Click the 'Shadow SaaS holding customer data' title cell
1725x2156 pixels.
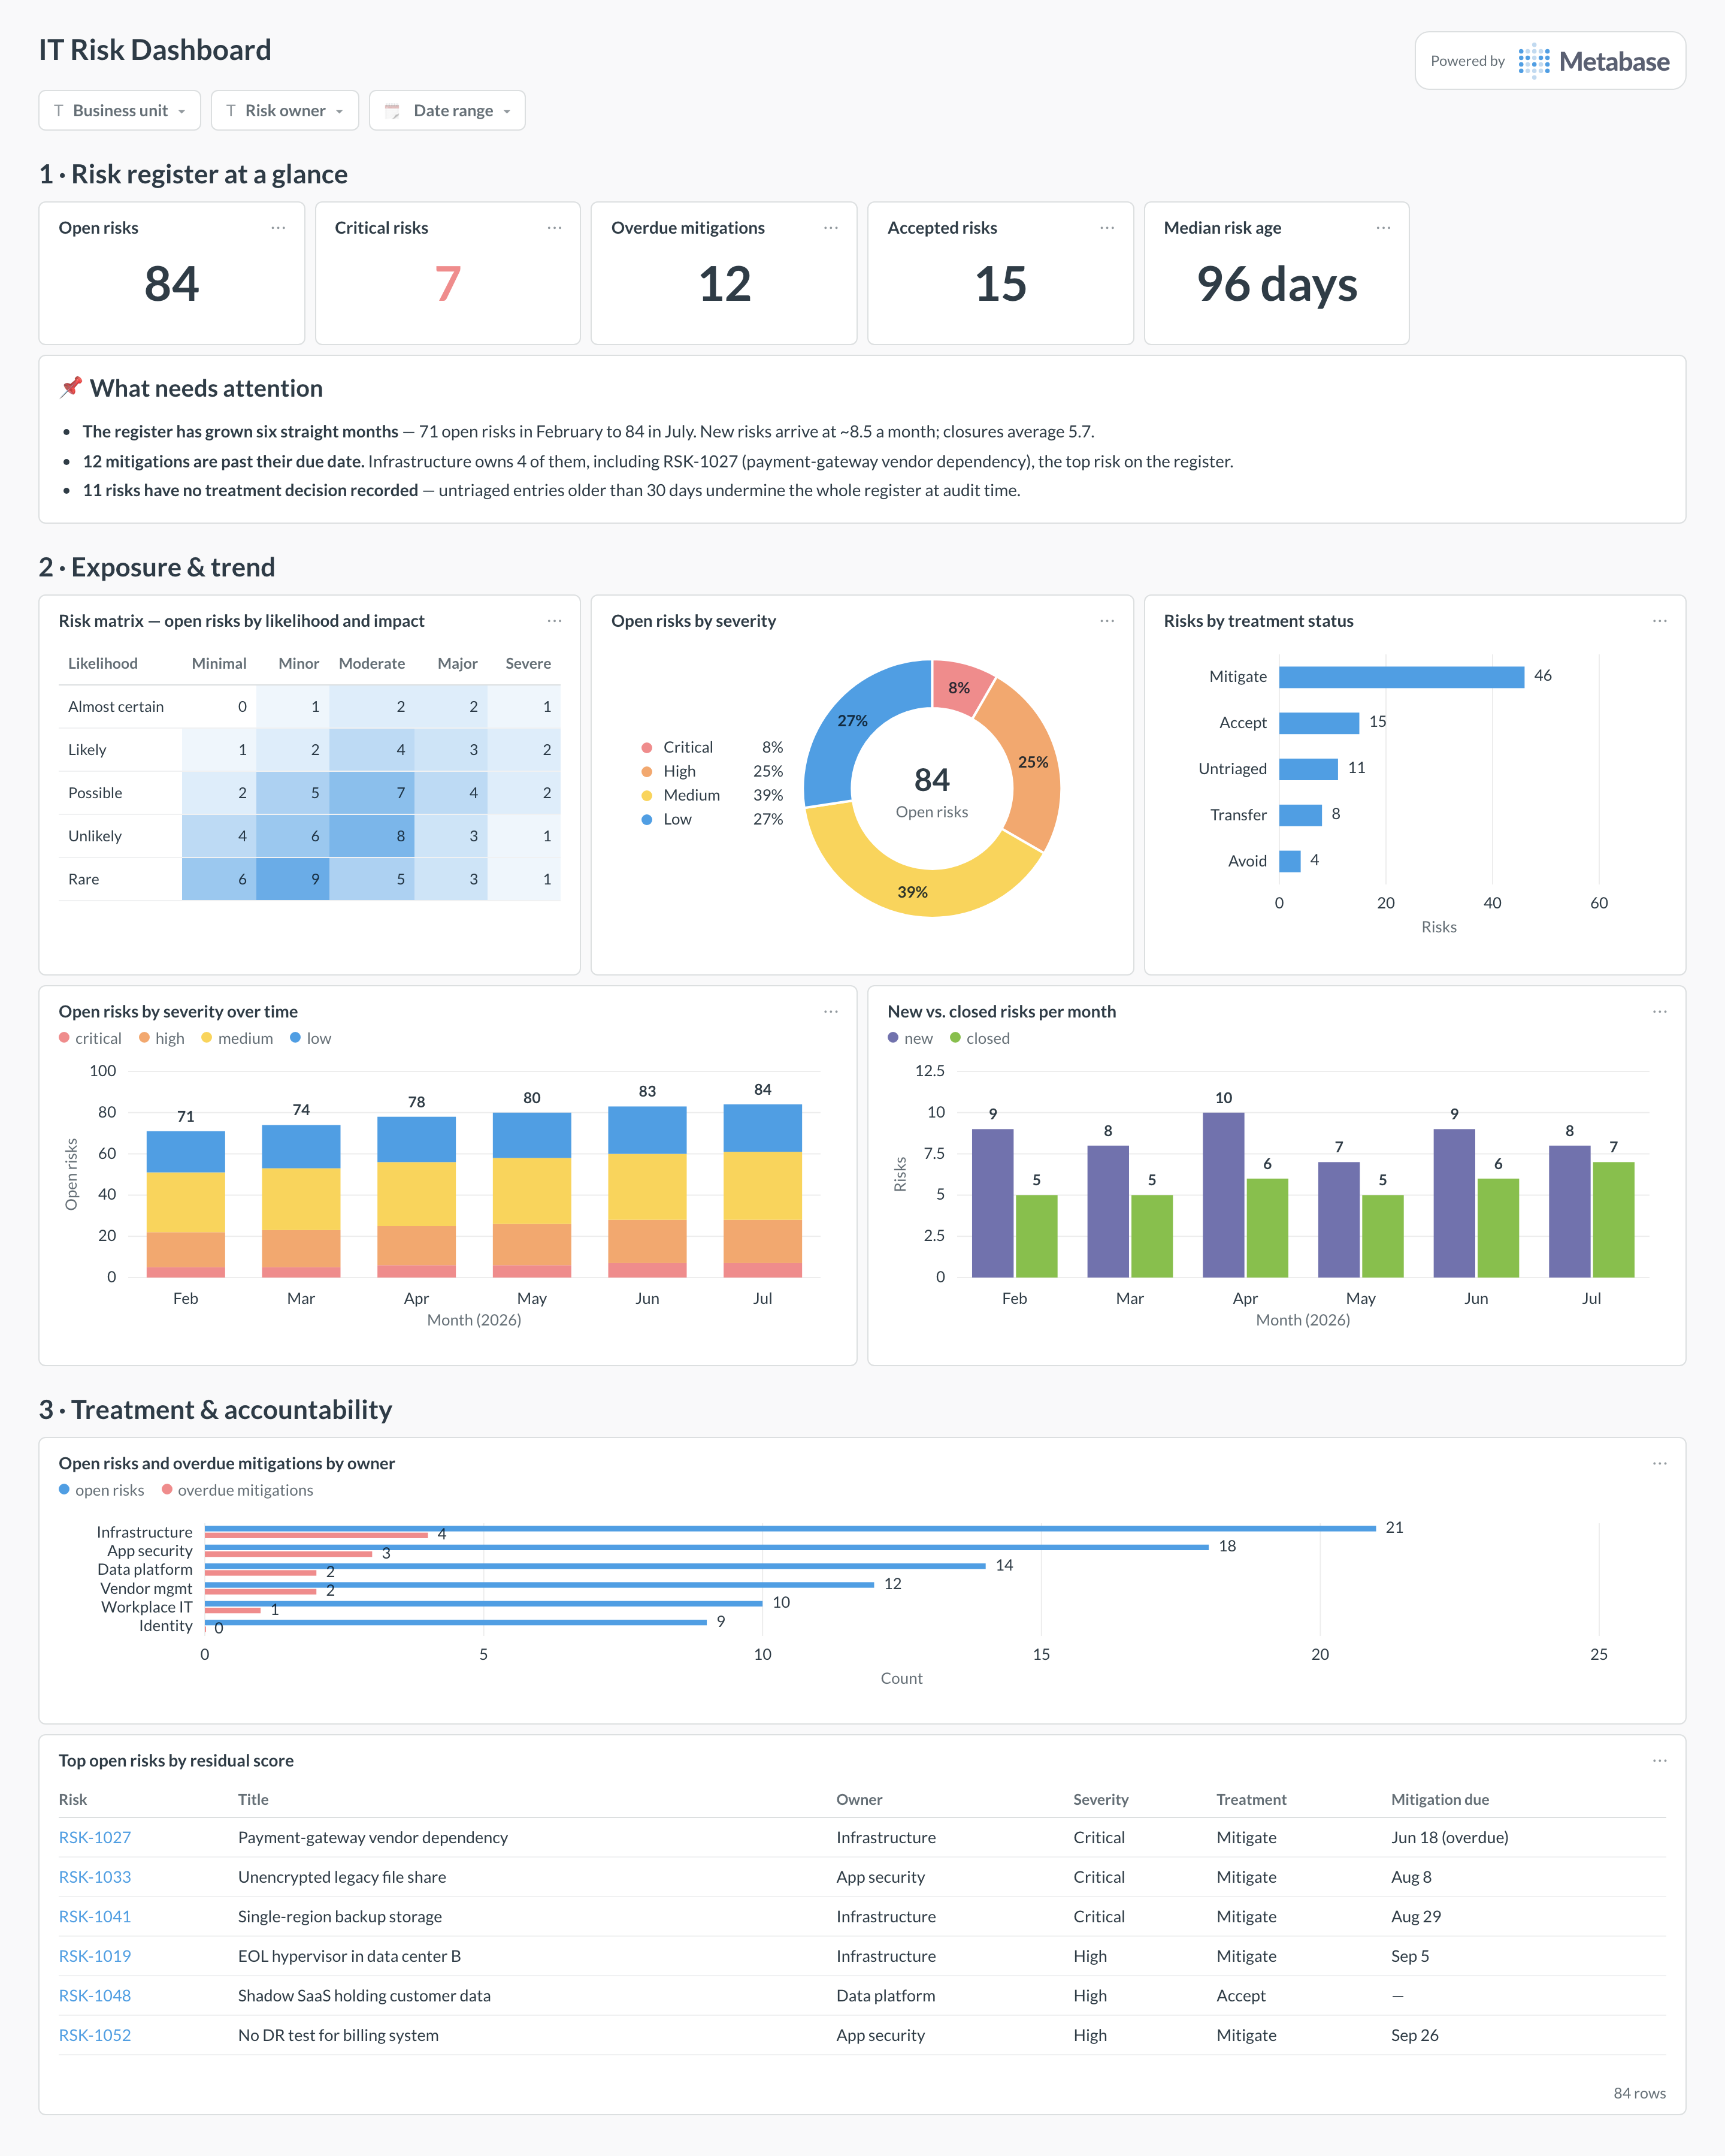tap(365, 1996)
